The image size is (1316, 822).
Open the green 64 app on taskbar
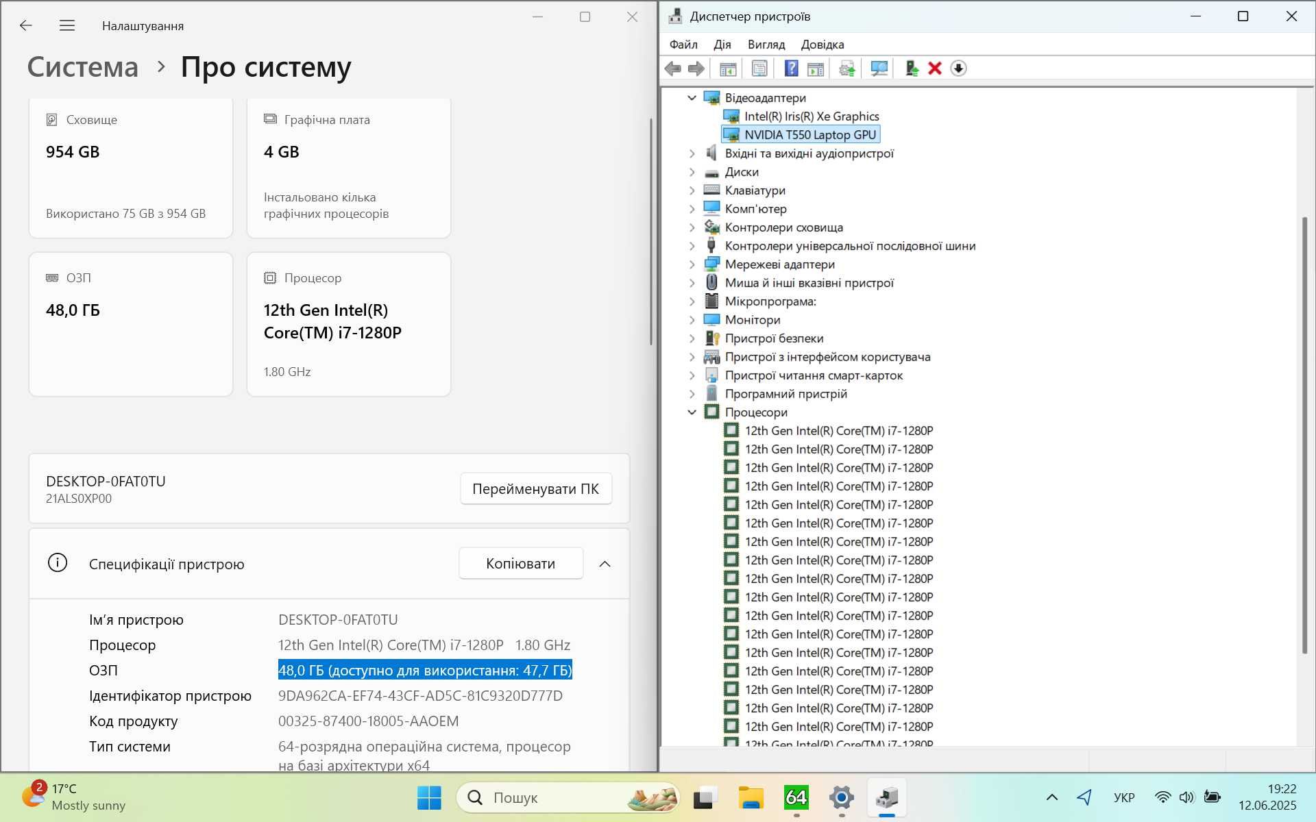796,797
